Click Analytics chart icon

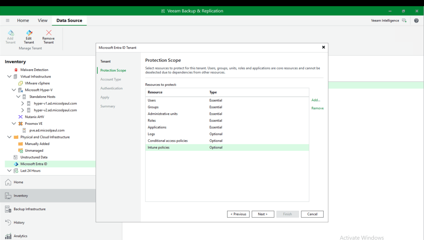[x=8, y=236]
